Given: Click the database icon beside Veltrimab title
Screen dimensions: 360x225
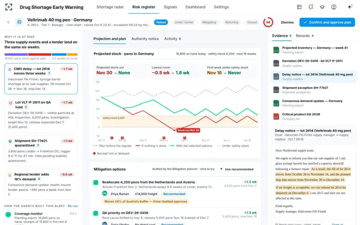Looking at the screenshot, I should (19, 22).
